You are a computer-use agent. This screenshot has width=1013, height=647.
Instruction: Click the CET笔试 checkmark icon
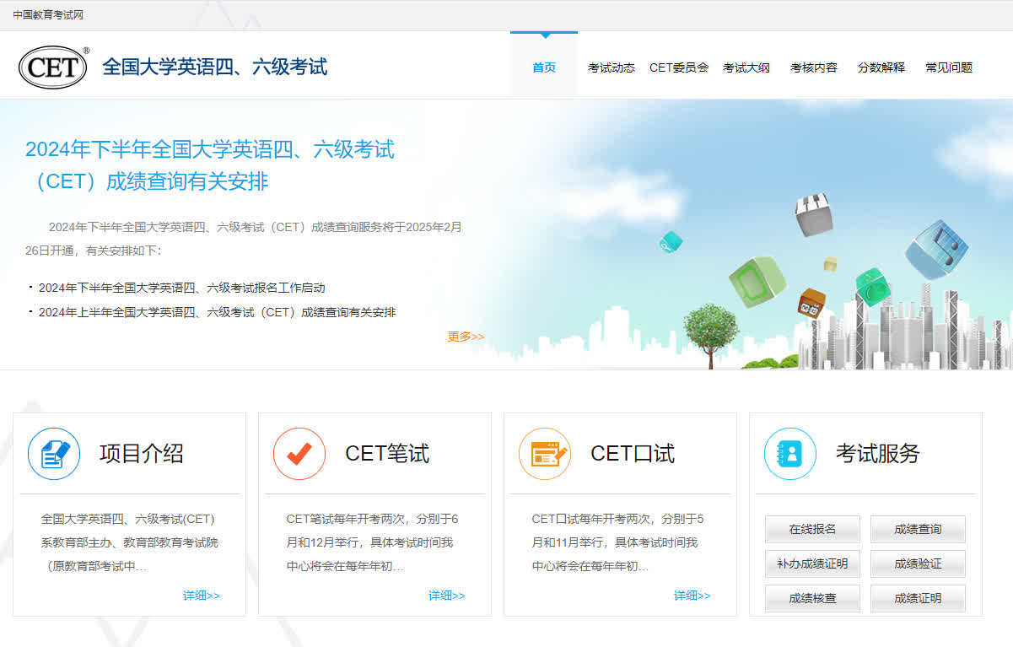pyautogui.click(x=299, y=454)
